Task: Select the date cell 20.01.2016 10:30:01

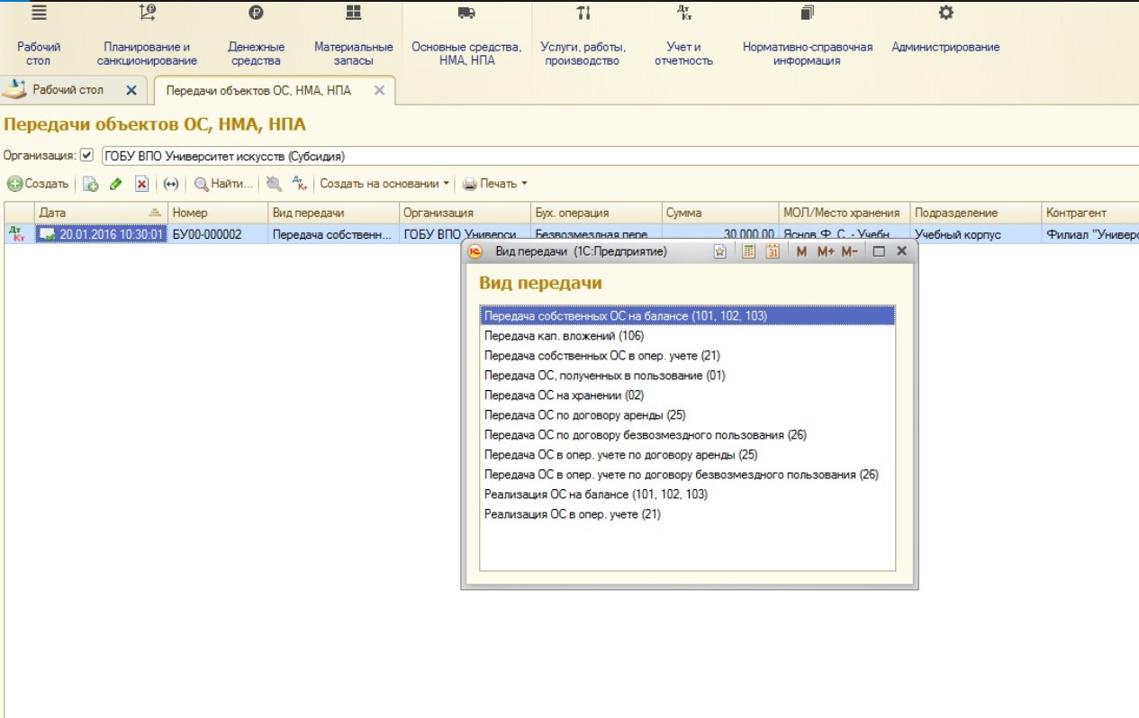Action: pyautogui.click(x=100, y=234)
